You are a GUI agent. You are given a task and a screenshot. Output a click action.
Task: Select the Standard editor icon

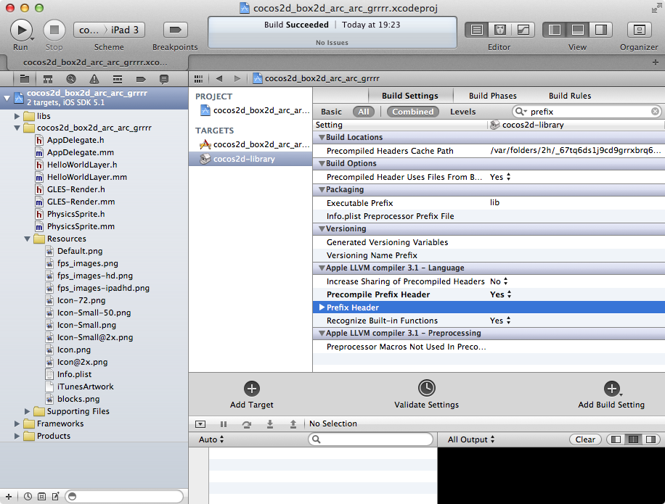[477, 30]
